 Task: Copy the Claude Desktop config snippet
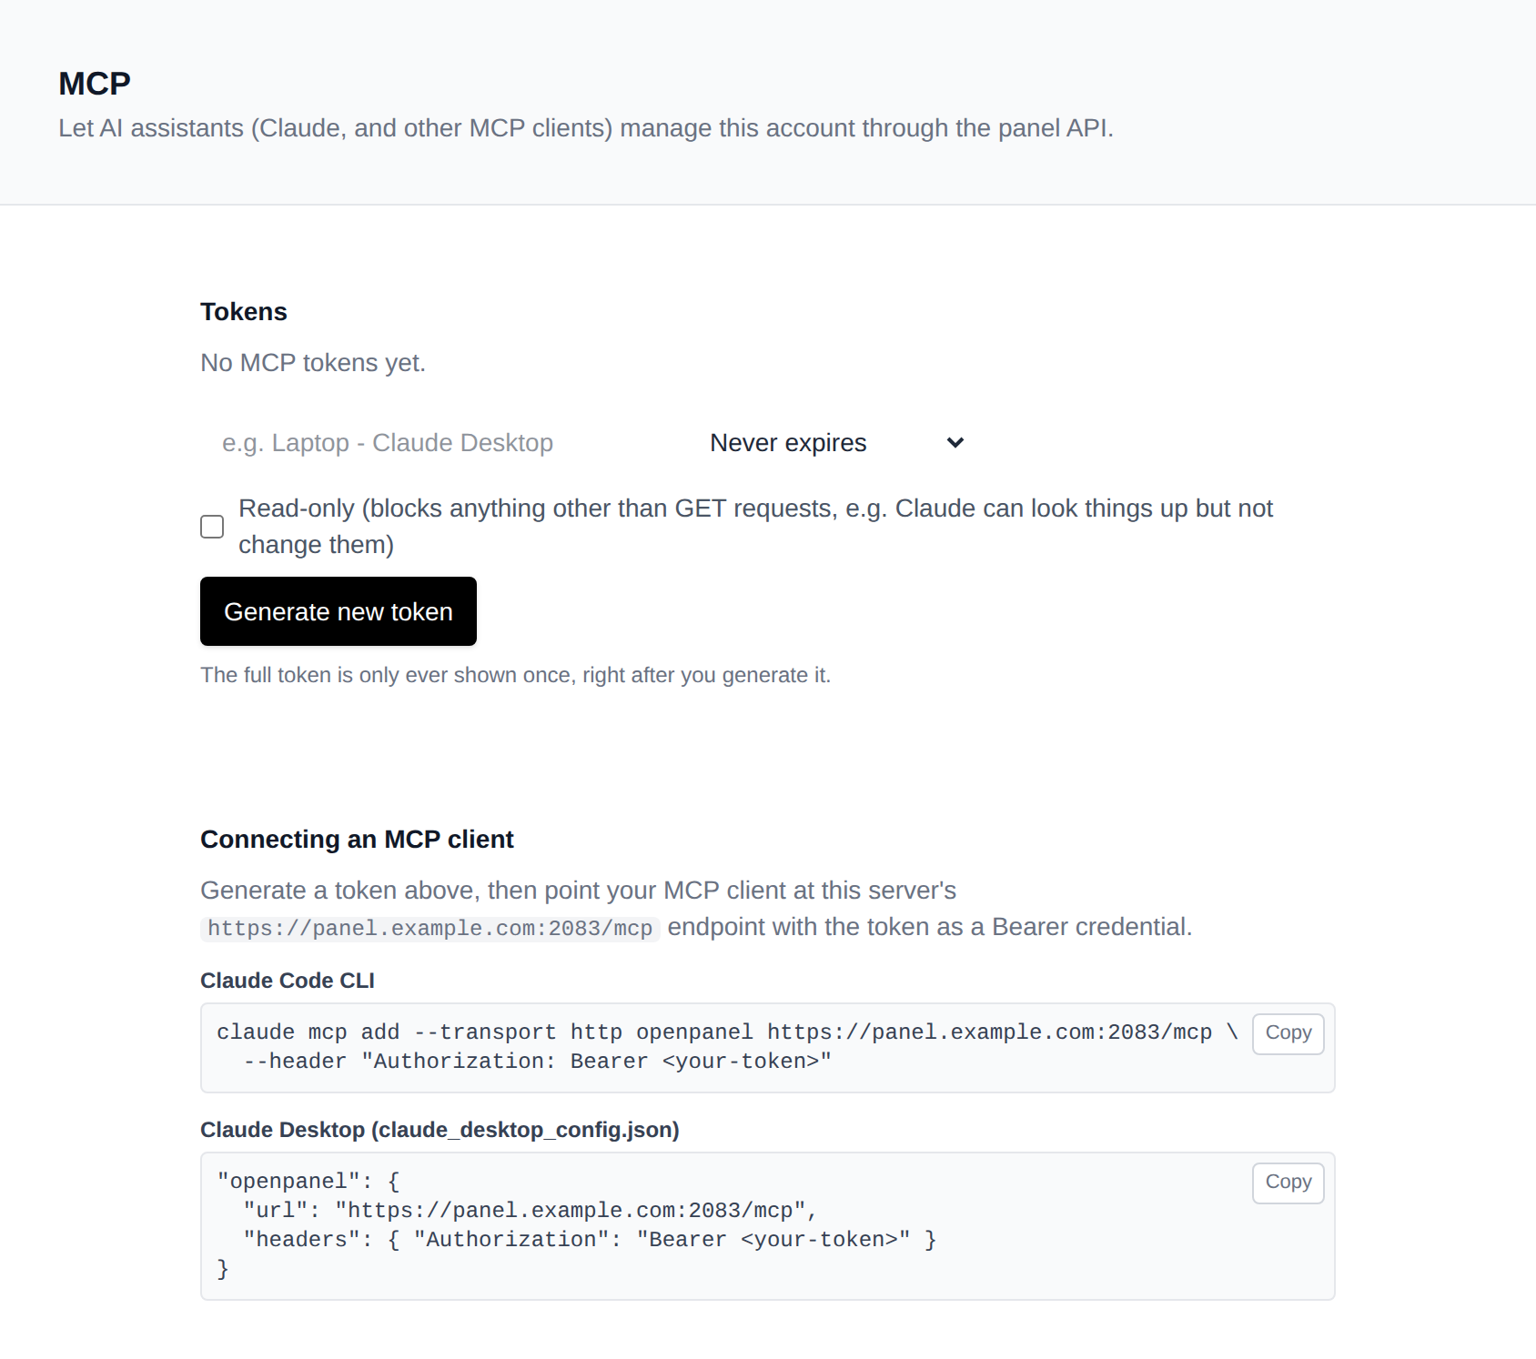1288,1183
